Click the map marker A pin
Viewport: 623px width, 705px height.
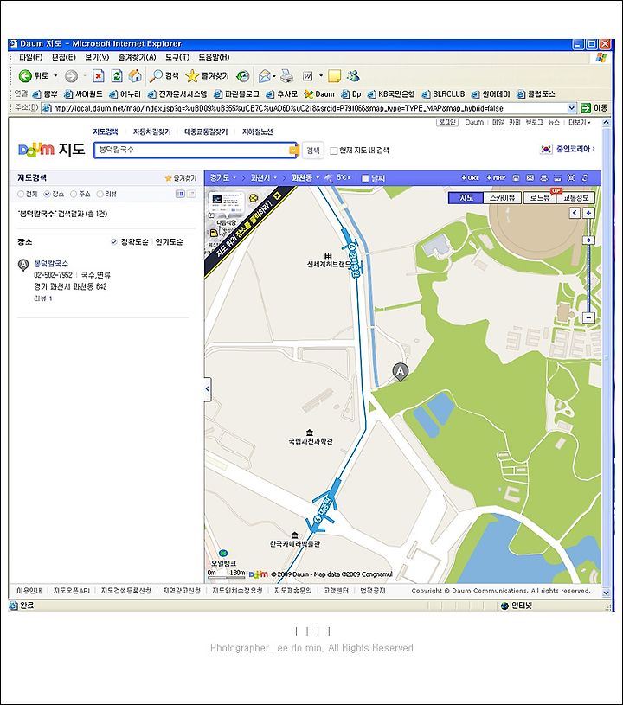tap(401, 372)
